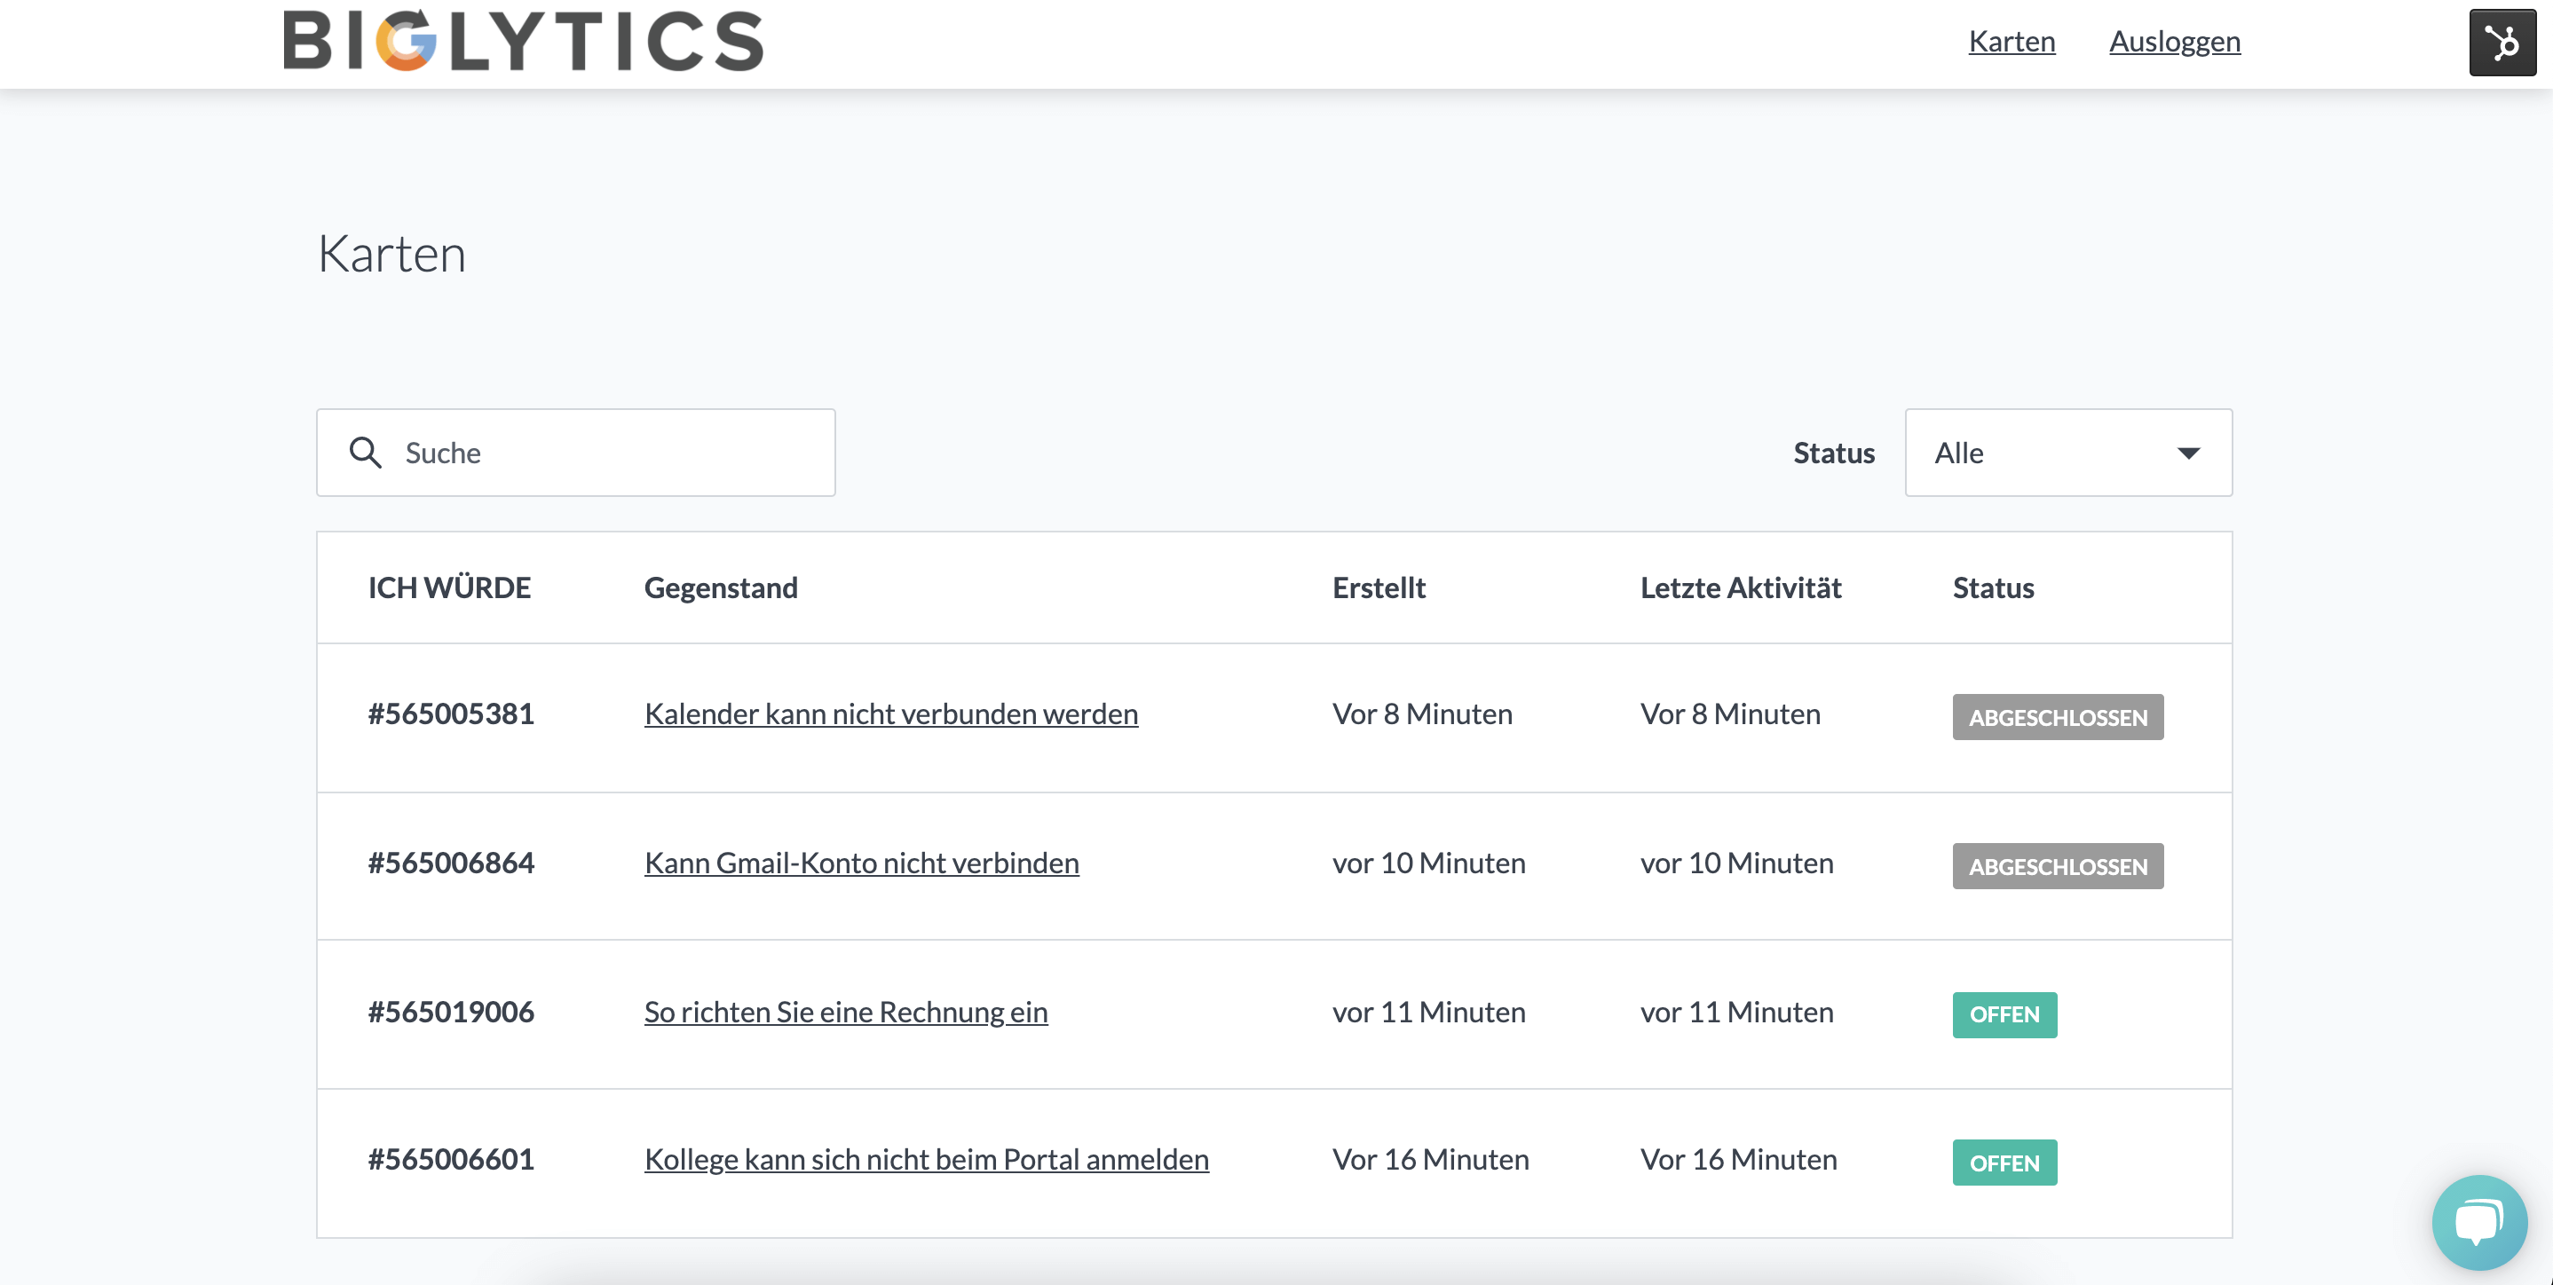
Task: Open the chat widget bubble
Action: (2478, 1220)
